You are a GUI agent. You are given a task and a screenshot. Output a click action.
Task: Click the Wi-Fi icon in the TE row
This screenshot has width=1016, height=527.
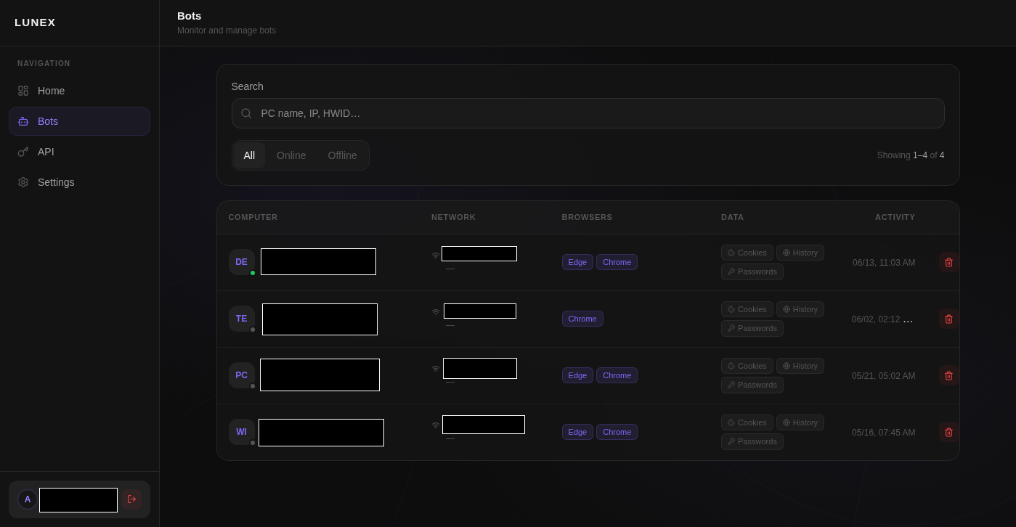pos(436,312)
